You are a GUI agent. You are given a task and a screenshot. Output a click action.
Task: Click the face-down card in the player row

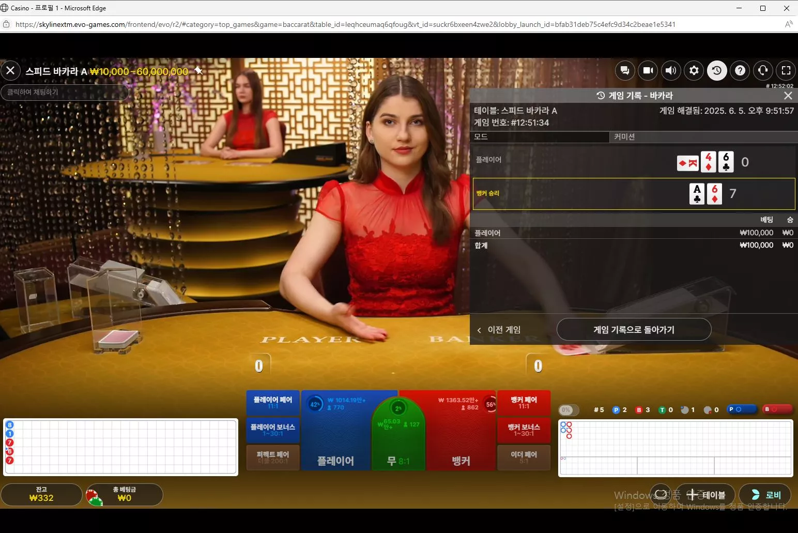(688, 163)
